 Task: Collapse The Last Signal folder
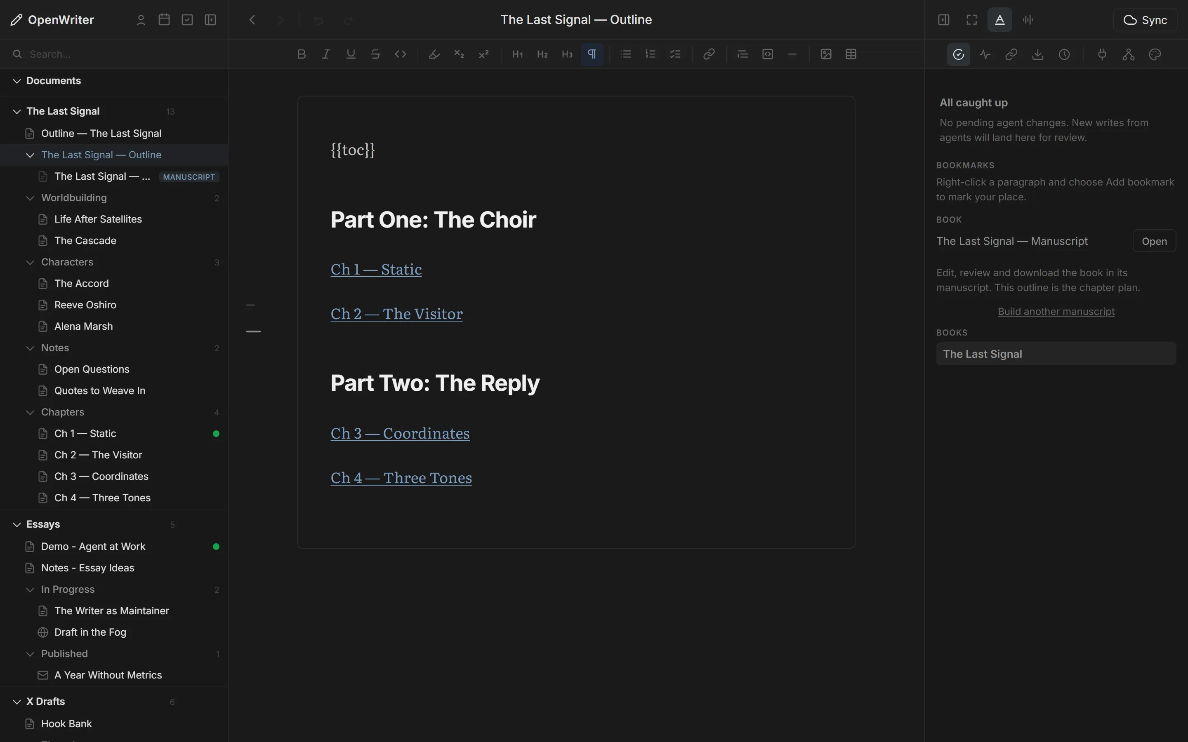[x=16, y=111]
